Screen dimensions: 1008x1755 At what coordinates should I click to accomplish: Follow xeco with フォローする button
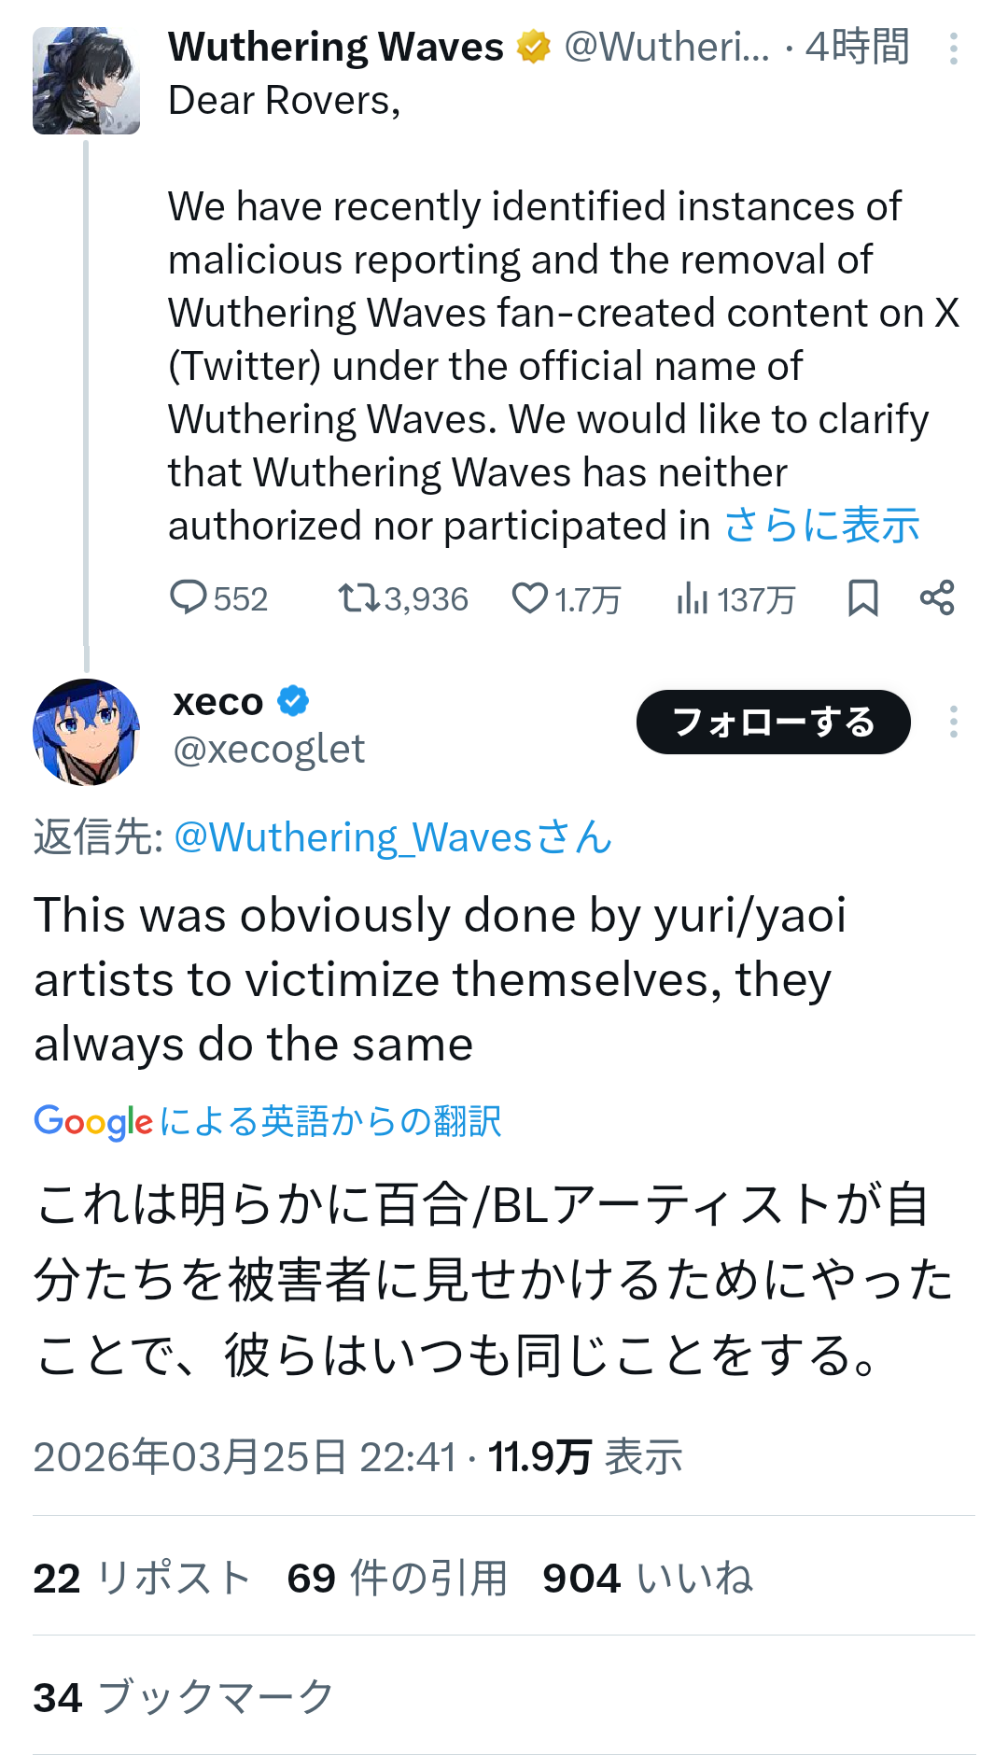point(773,722)
